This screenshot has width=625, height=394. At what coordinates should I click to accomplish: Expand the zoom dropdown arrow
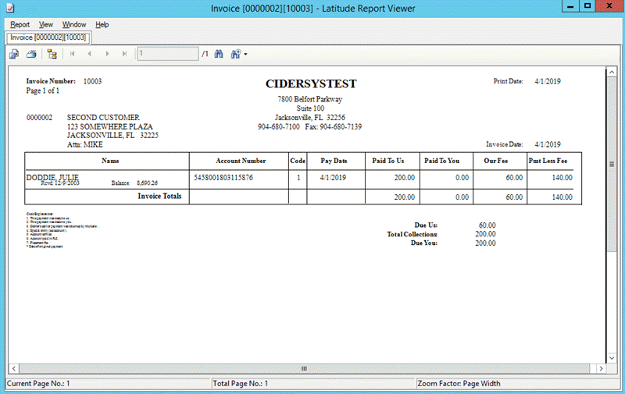pyautogui.click(x=245, y=55)
